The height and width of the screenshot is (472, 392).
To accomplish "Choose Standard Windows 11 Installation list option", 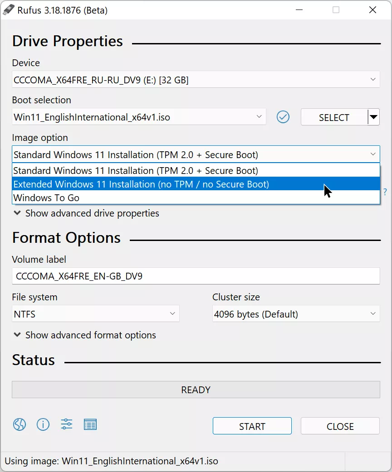I will [196, 170].
